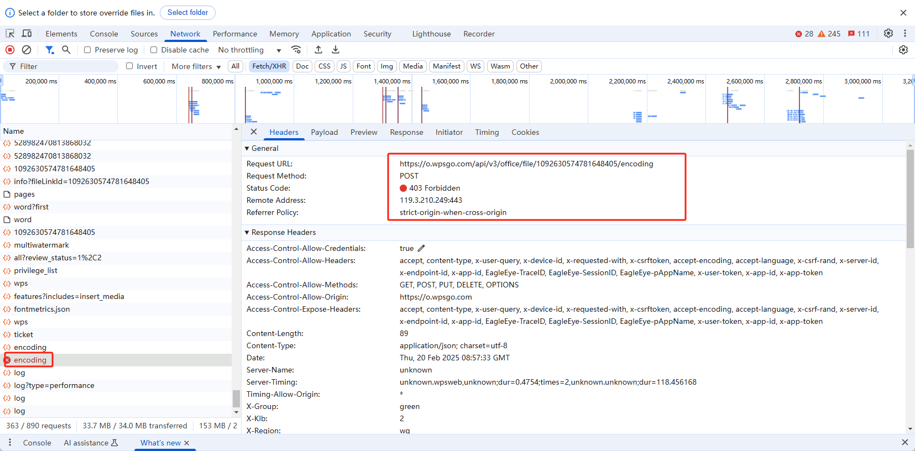Enable Disable cache checkbox
Image resolution: width=915 pixels, height=451 pixels.
point(154,50)
